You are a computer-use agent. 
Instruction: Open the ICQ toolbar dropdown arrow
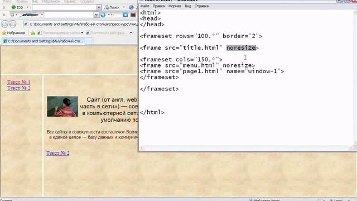point(27,7)
